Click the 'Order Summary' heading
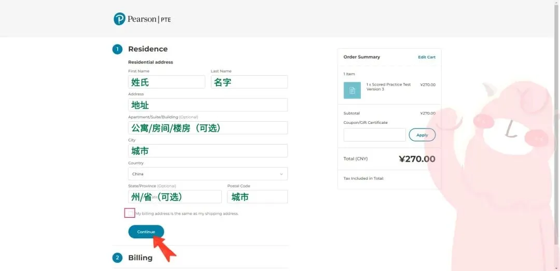This screenshot has height=271, width=560. click(x=362, y=57)
